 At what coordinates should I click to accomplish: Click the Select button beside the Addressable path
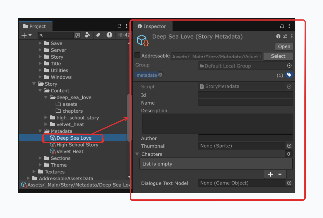click(x=278, y=56)
